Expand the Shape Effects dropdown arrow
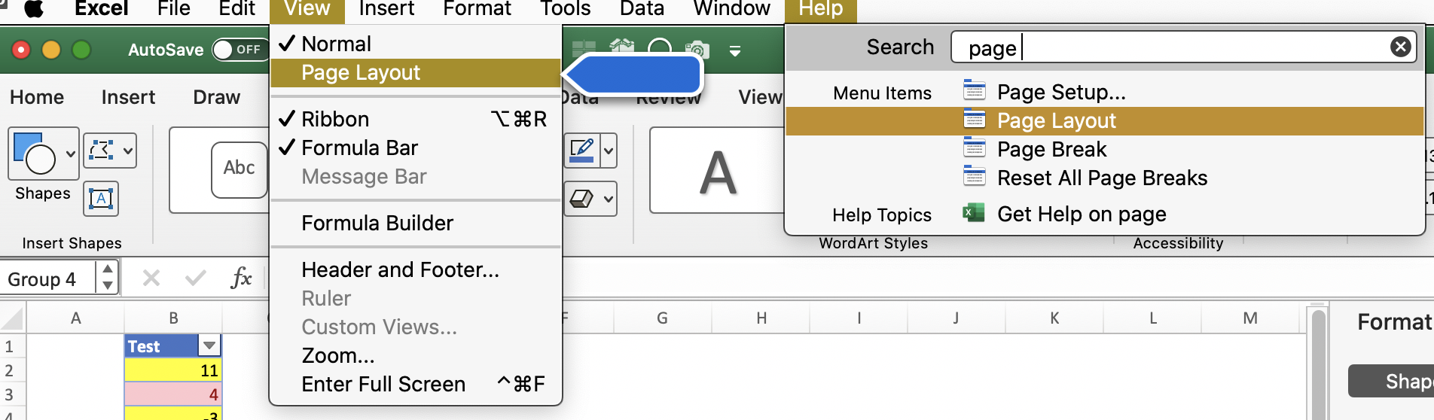Image resolution: width=1434 pixels, height=420 pixels. pyautogui.click(x=609, y=199)
